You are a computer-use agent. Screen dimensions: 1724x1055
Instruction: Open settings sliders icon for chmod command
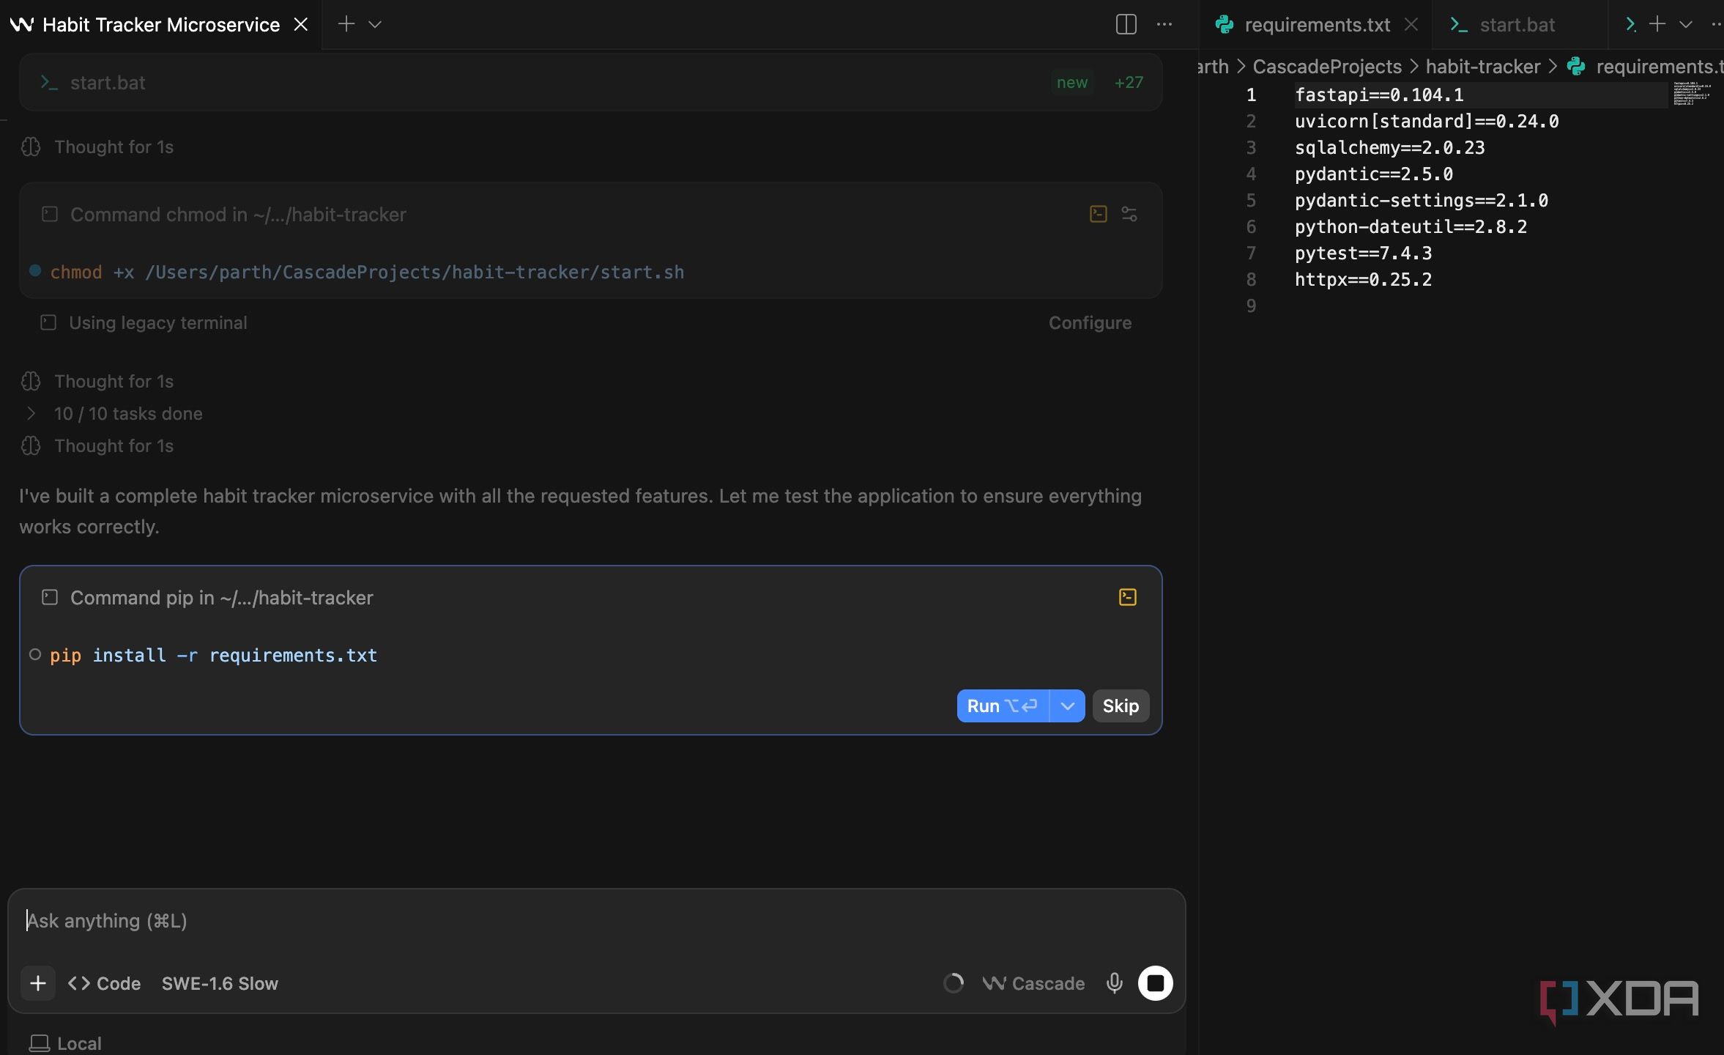(x=1129, y=214)
